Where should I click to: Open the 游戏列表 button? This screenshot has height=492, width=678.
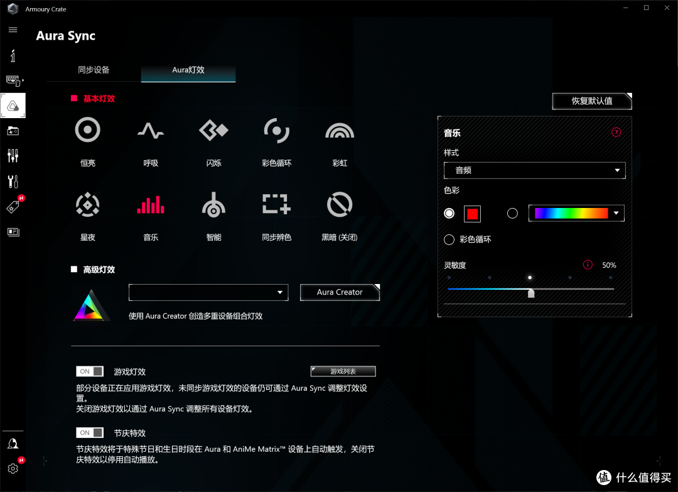pyautogui.click(x=343, y=371)
